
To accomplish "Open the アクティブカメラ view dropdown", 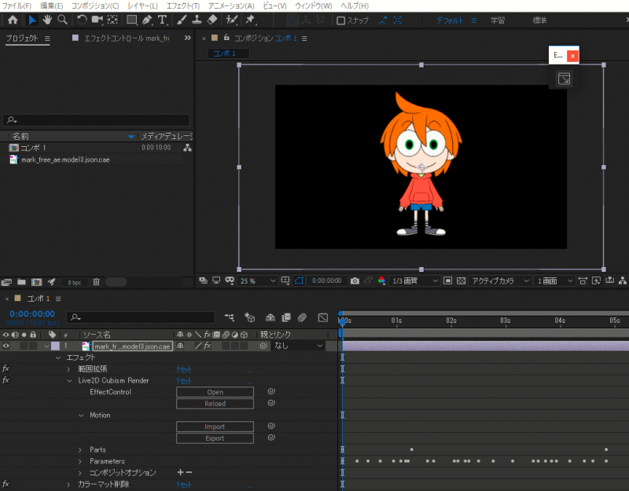I will [x=500, y=281].
